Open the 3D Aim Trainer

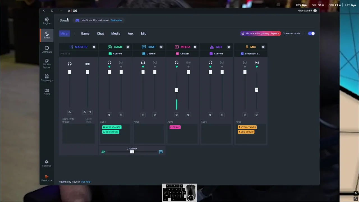click(47, 64)
